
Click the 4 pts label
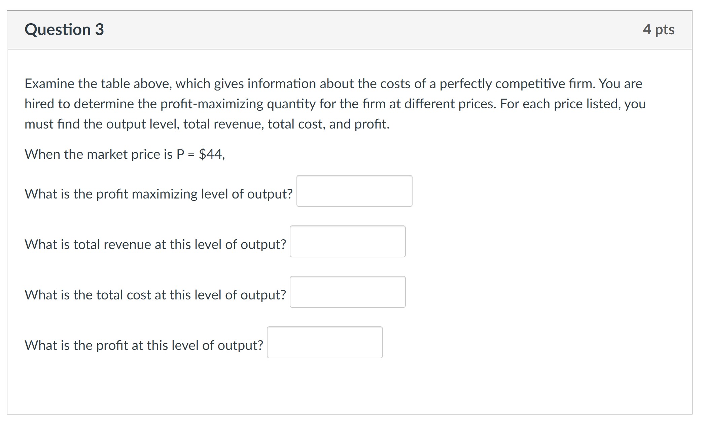pos(658,30)
